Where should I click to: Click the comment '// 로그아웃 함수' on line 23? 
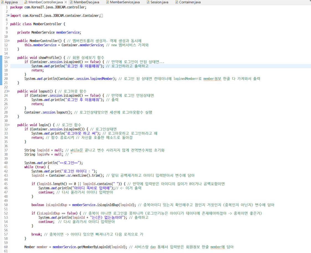[x=72, y=91]
